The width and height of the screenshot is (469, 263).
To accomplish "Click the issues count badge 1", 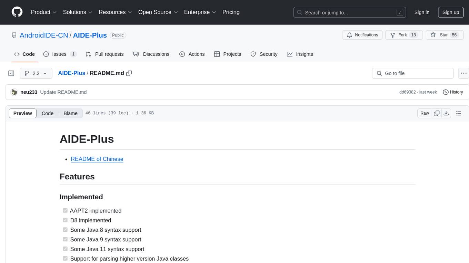I will 73,54.
